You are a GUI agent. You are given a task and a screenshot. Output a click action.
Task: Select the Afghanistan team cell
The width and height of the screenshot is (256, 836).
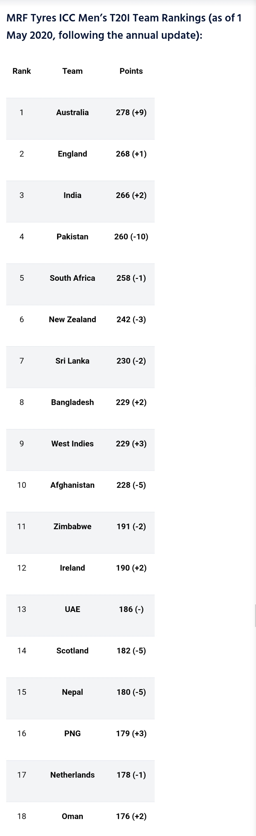coord(72,485)
